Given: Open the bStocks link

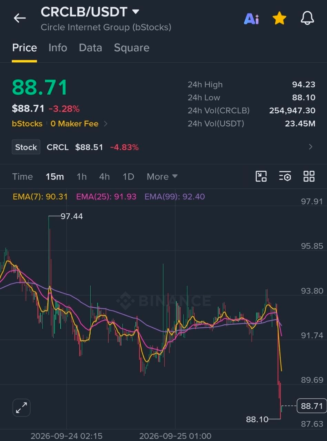Looking at the screenshot, I should tap(27, 124).
